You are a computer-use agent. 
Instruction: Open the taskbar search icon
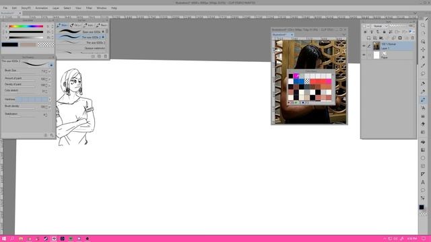(x=12, y=239)
